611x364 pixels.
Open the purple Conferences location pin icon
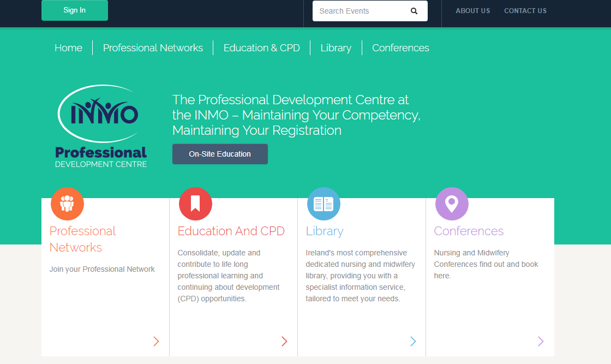(452, 204)
